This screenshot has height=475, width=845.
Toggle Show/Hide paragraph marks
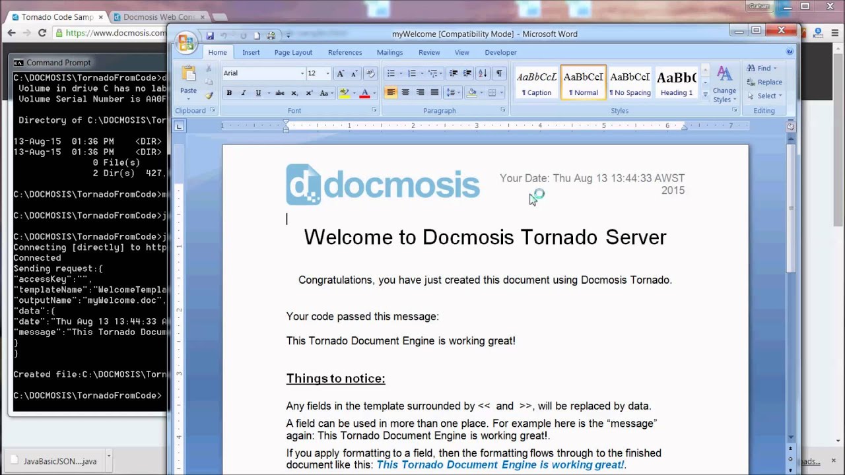(499, 73)
